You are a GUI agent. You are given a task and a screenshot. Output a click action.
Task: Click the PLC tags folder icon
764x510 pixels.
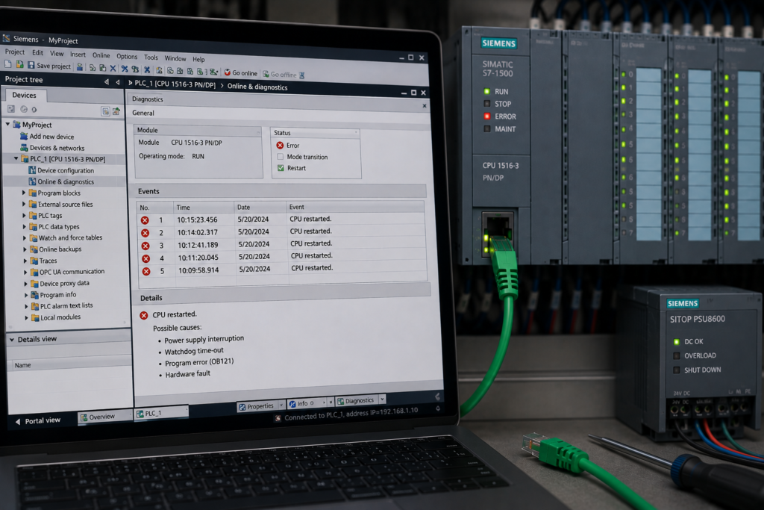click(33, 215)
